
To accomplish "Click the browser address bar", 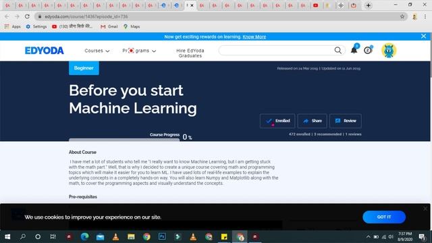I will [x=221, y=16].
